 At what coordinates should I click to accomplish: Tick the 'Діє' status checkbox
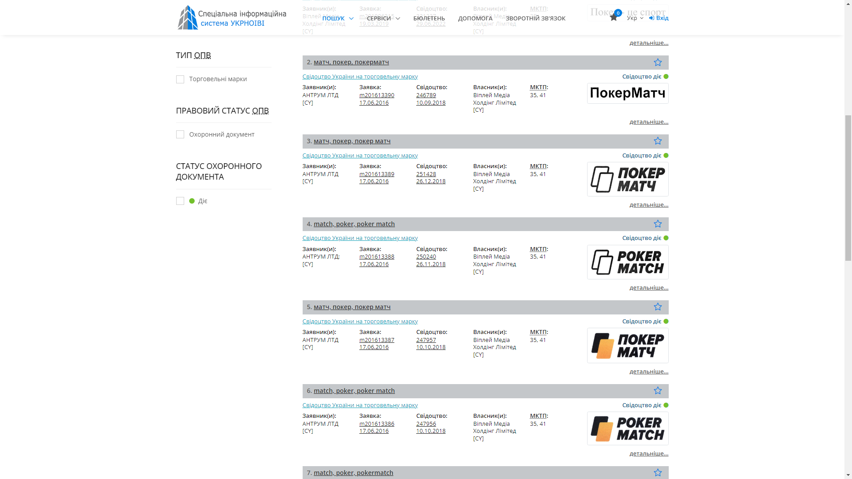click(180, 201)
